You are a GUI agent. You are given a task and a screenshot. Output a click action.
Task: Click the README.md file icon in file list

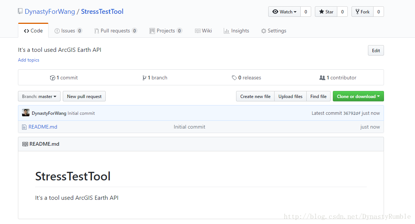24,127
